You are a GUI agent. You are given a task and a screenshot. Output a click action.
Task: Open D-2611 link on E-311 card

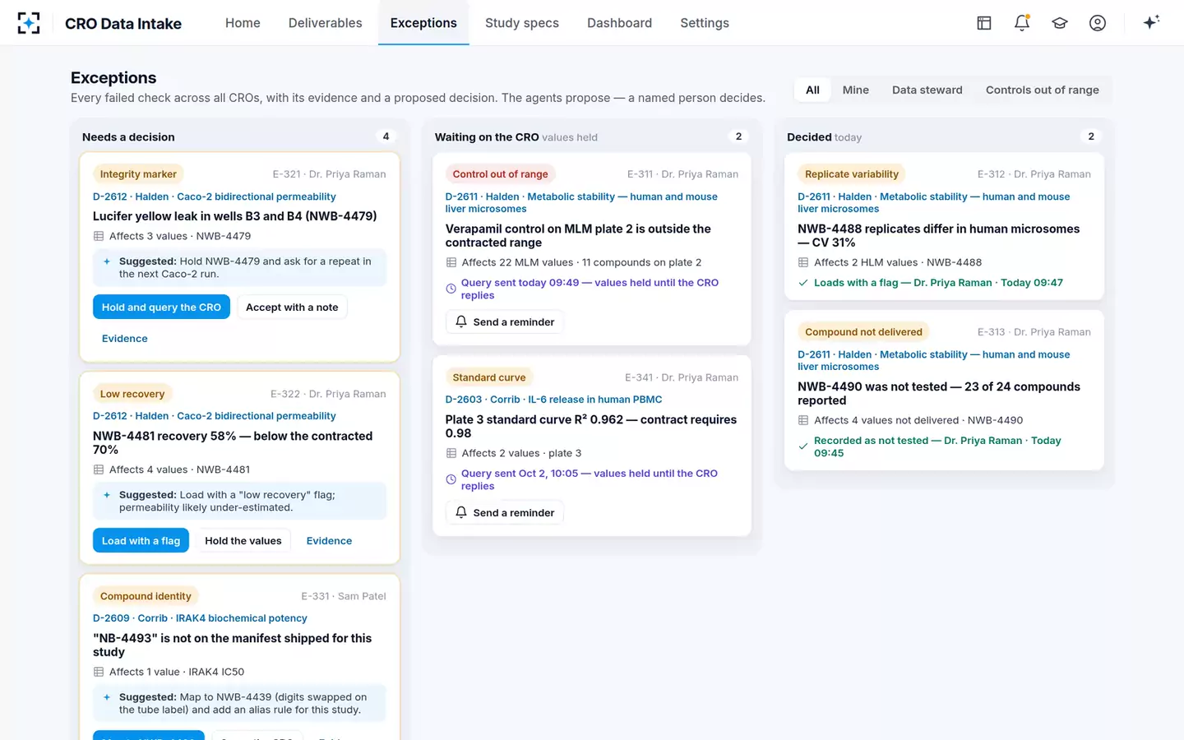[581, 202]
